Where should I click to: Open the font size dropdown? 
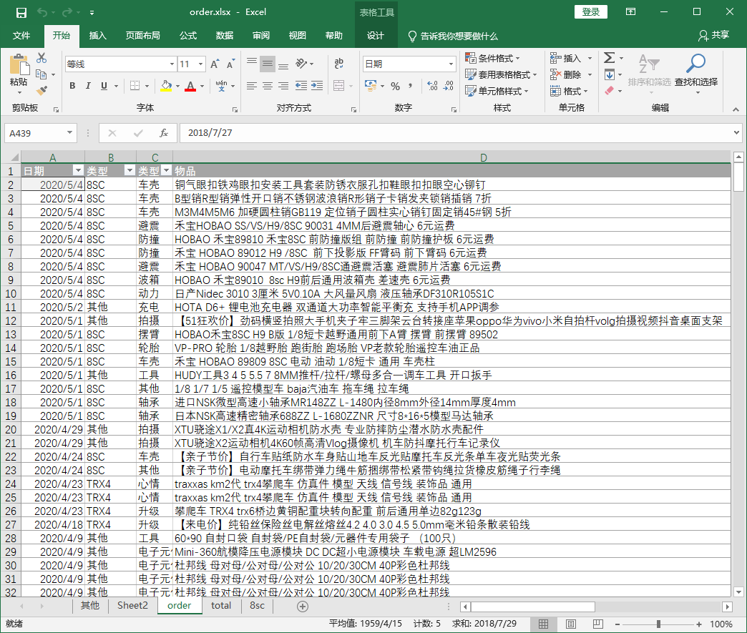point(201,64)
